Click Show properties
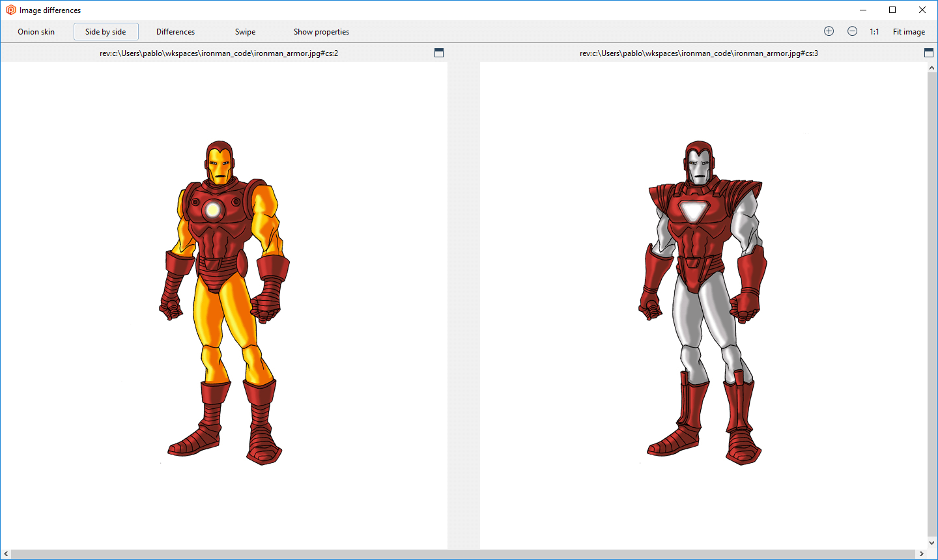 [x=321, y=32]
